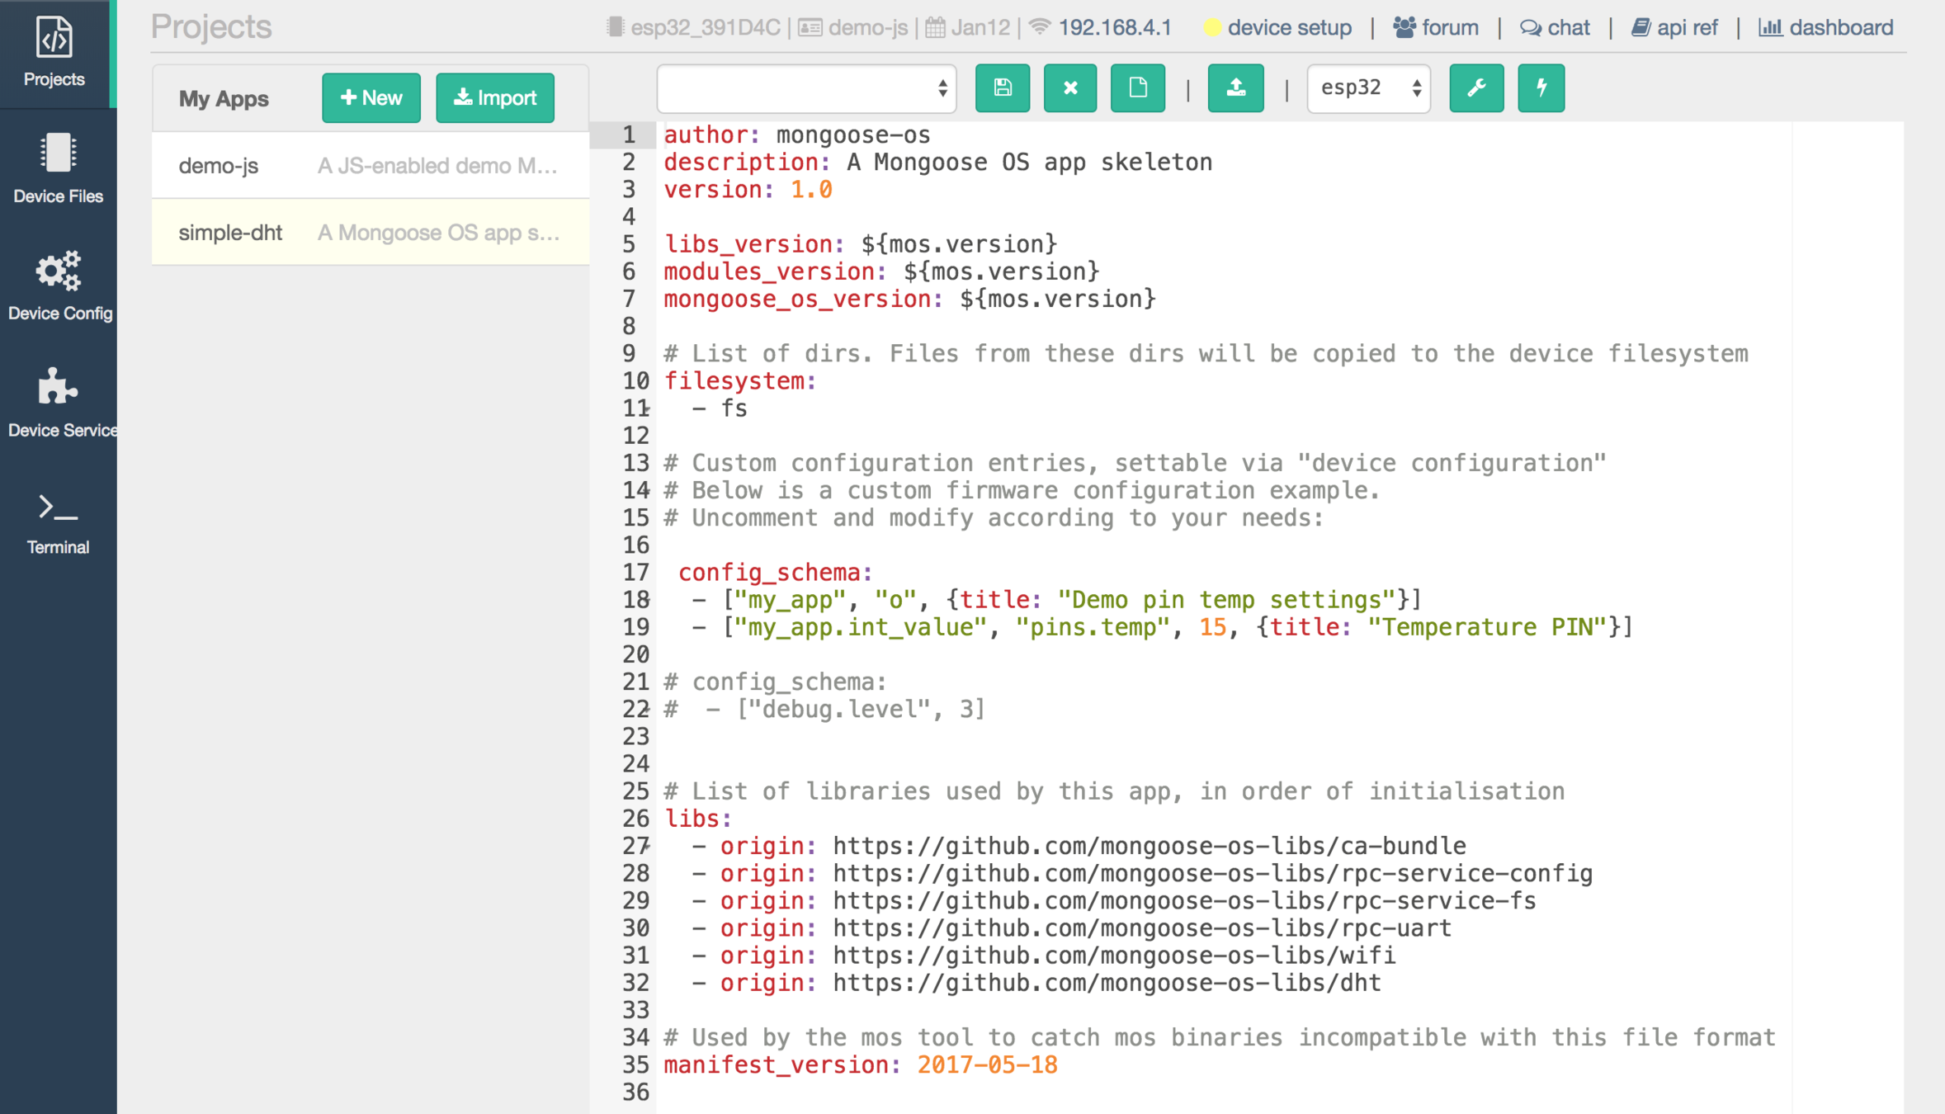
Task: Click the delete file X icon
Action: (1069, 87)
